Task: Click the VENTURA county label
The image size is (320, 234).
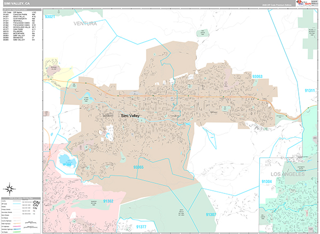Action: tap(85, 24)
